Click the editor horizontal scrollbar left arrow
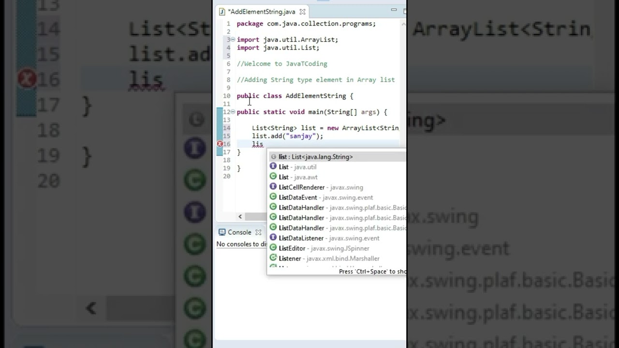 point(240,217)
